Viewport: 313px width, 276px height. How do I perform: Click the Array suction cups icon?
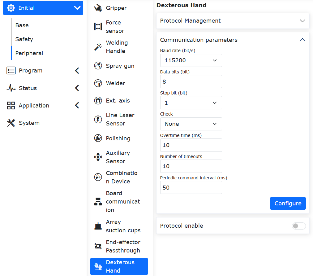click(98, 226)
